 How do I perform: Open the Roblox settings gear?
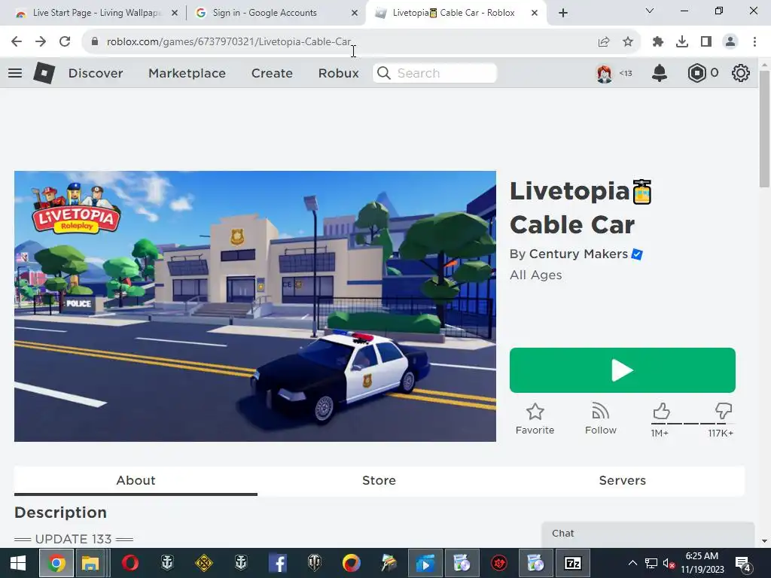click(741, 73)
